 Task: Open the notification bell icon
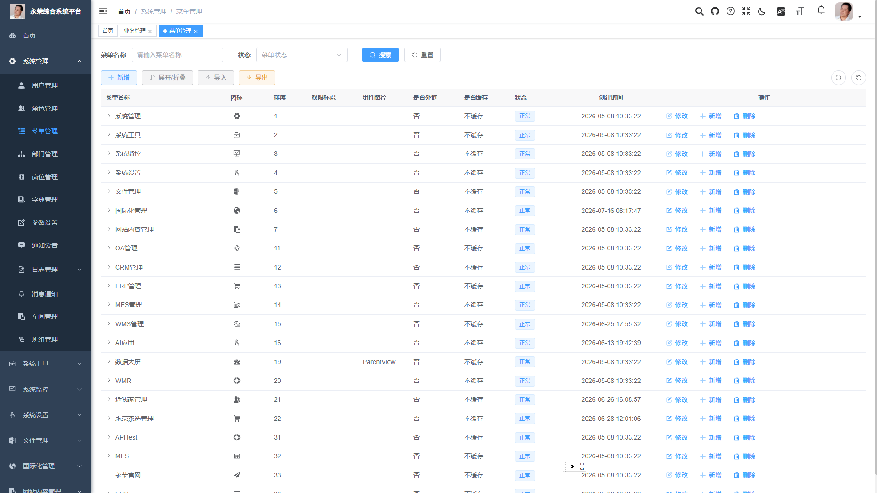point(821,10)
